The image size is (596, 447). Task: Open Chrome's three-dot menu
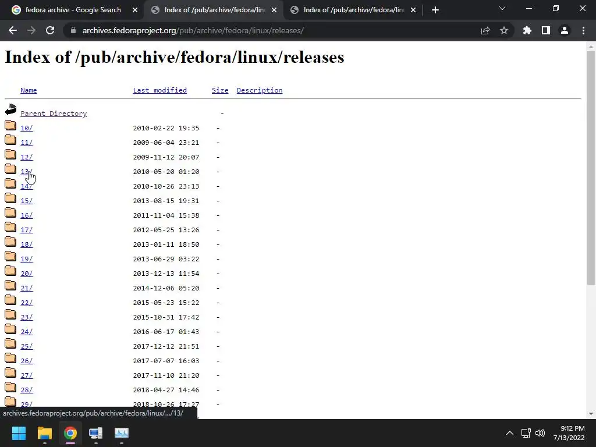(583, 30)
